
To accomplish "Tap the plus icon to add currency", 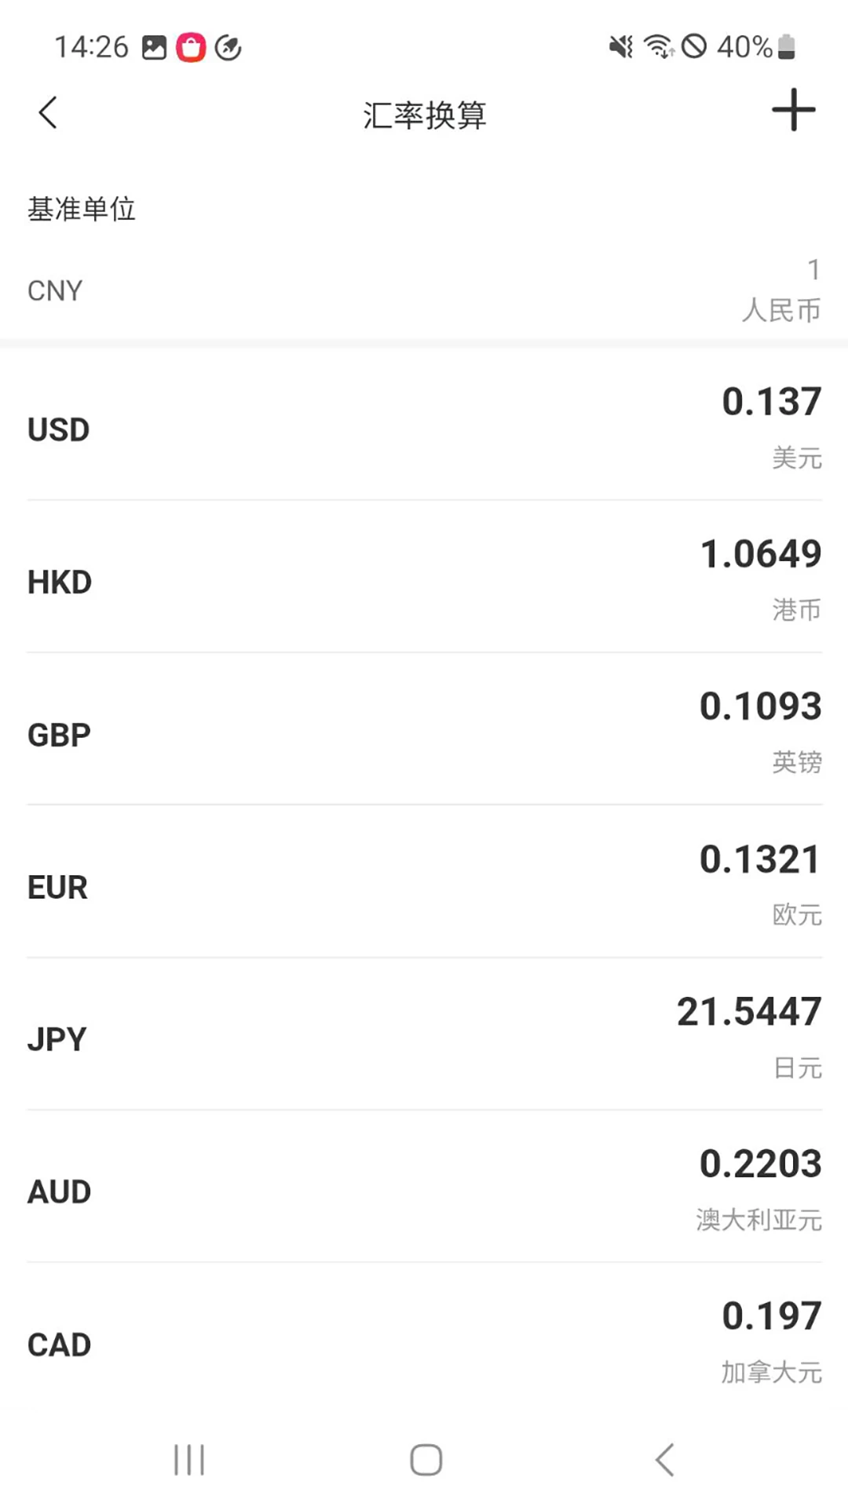I will tap(793, 110).
